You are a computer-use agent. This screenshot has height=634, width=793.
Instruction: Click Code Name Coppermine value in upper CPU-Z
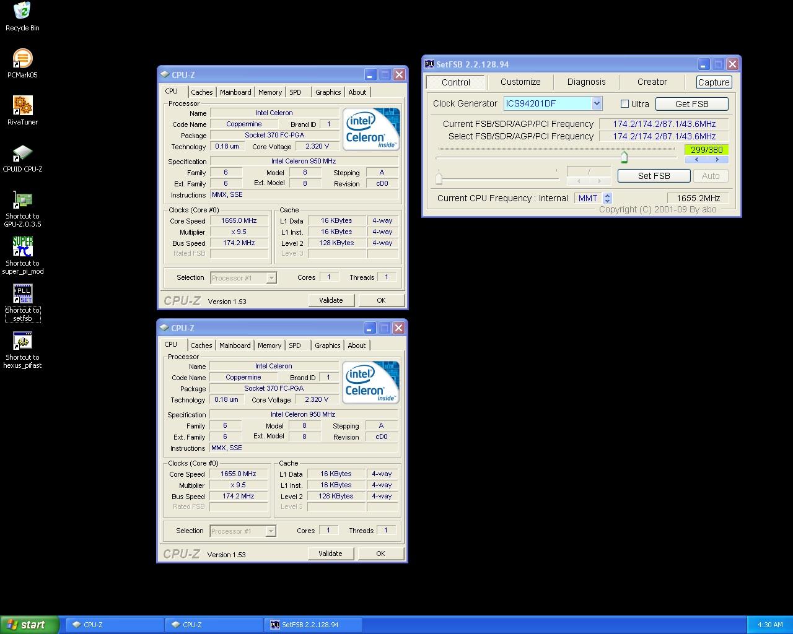pyautogui.click(x=244, y=124)
